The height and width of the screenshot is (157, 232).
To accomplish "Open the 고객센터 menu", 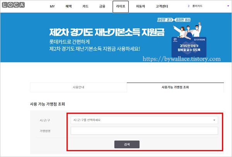I will (x=162, y=6).
